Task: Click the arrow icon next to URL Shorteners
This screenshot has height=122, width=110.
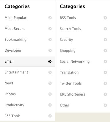Action: pos(105,94)
